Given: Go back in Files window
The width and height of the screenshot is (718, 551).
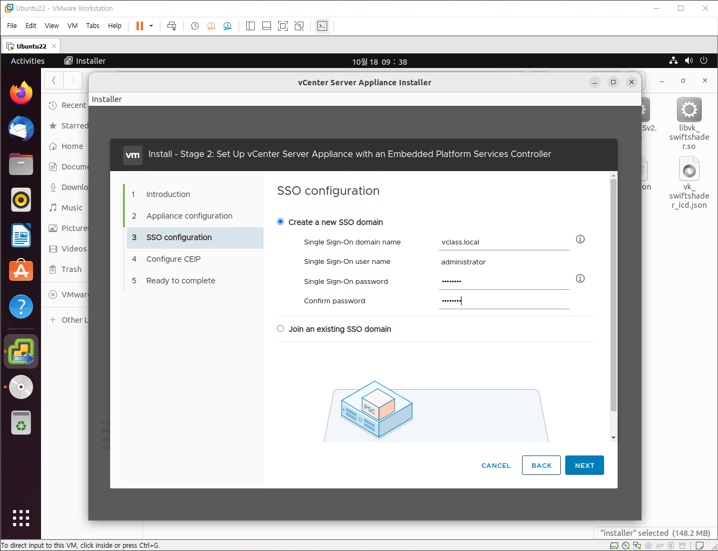Looking at the screenshot, I should click(x=54, y=81).
